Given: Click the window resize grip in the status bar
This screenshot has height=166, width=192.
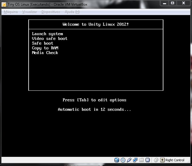Looking at the screenshot, I should [189, 162].
